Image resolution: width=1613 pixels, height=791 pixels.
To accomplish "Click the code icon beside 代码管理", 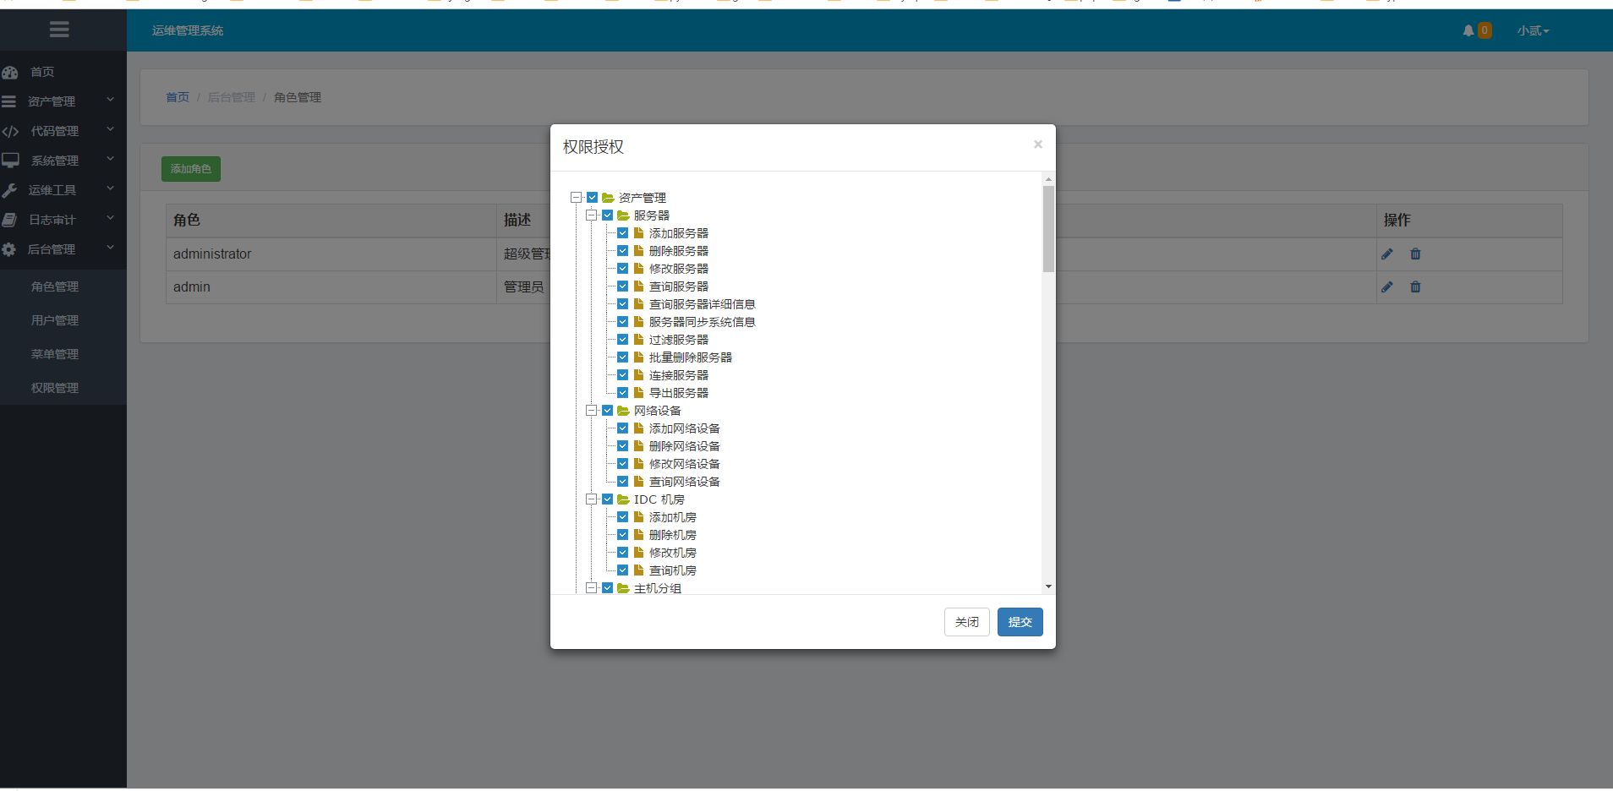I will [10, 131].
